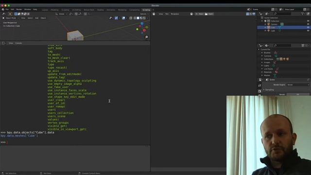Collapse the Sampling panel

(x=264, y=89)
